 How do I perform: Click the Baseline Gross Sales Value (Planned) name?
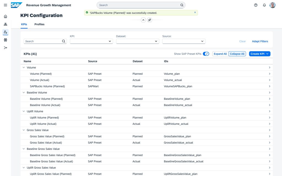[53, 155]
